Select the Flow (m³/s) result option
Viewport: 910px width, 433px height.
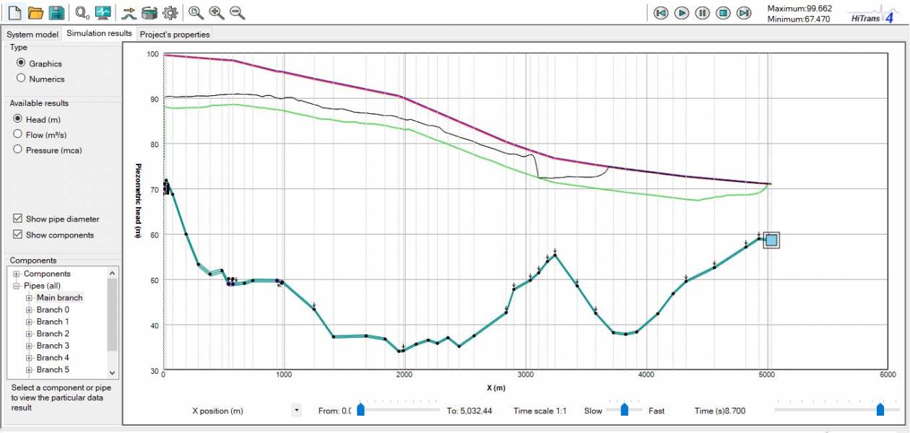18,134
